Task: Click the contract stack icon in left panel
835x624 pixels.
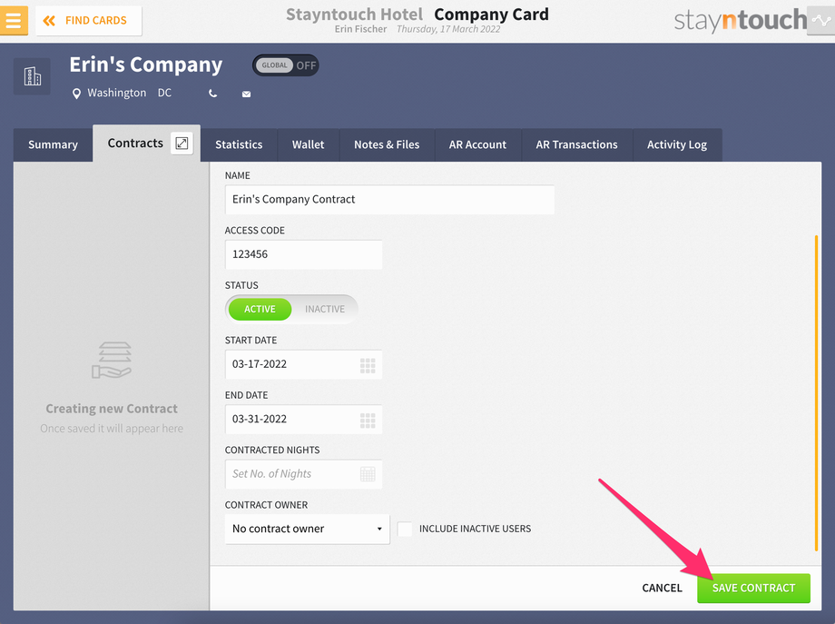Action: 112,361
